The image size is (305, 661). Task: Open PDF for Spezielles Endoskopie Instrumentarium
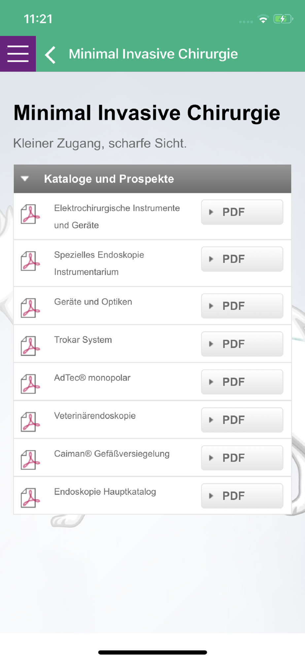242,259
